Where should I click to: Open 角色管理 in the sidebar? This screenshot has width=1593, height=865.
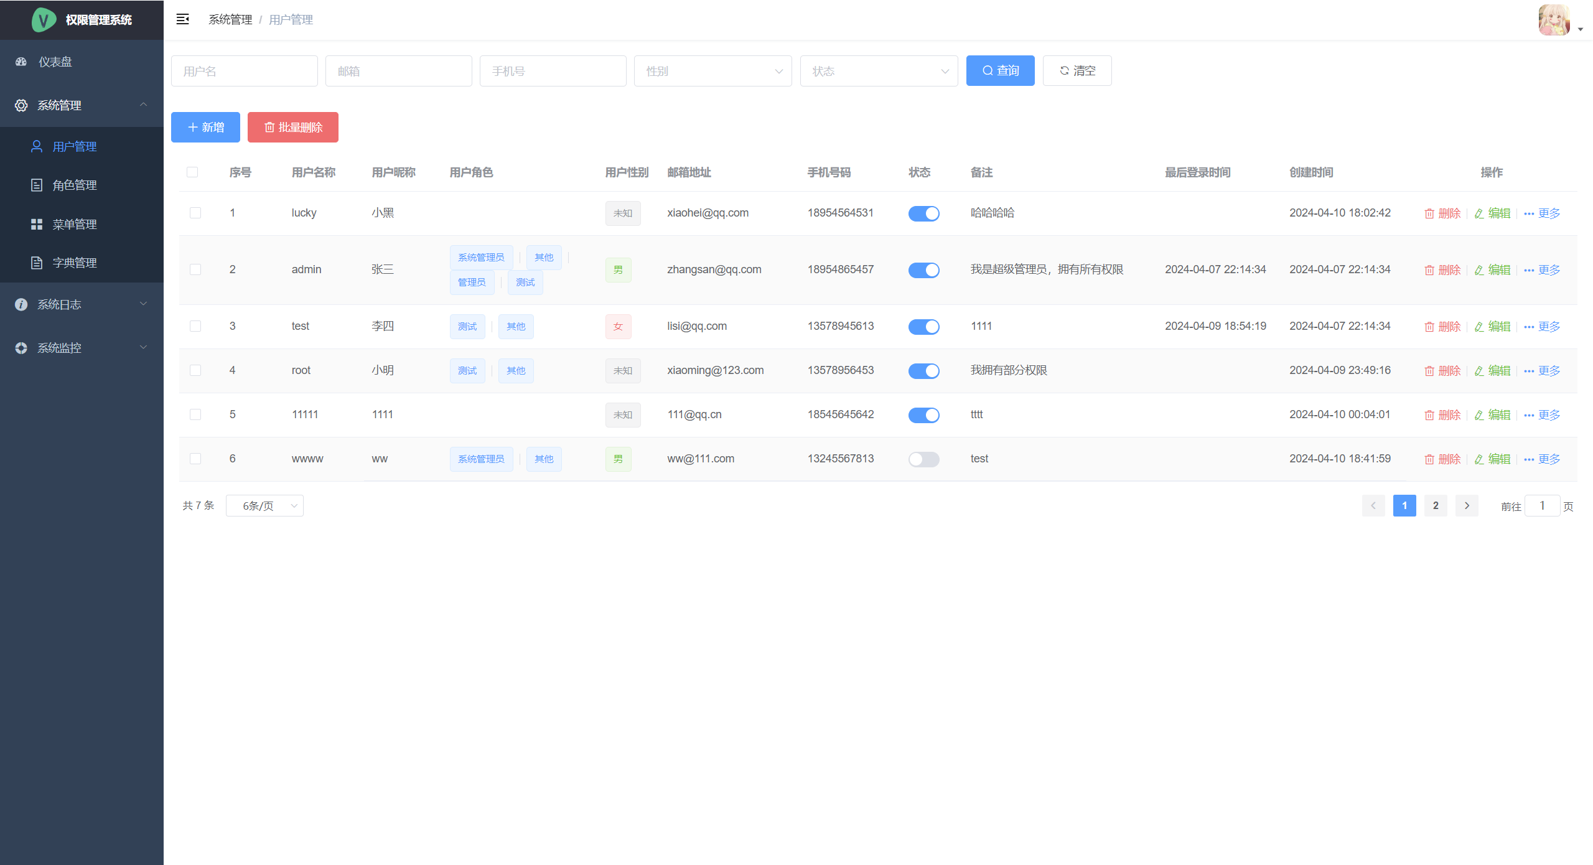click(75, 185)
